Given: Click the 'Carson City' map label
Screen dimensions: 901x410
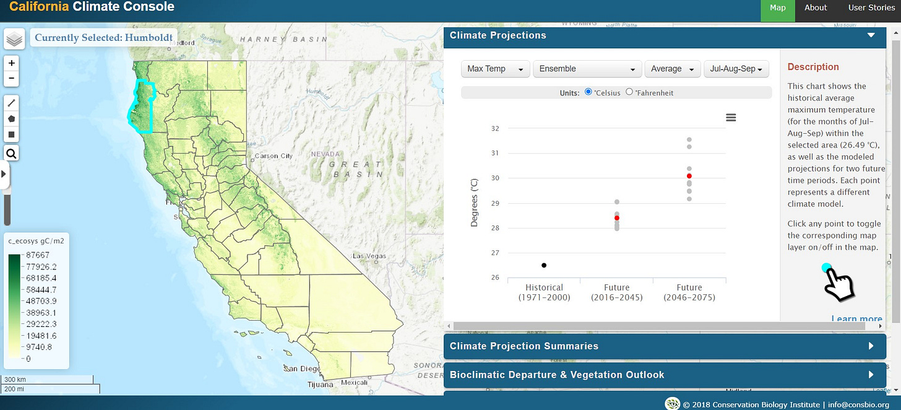Looking at the screenshot, I should (274, 156).
